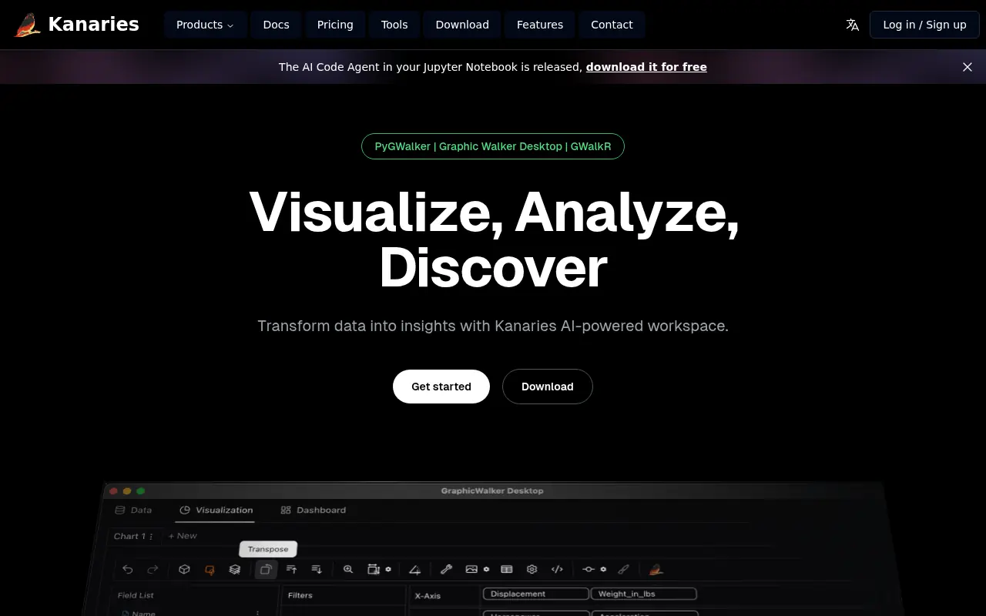Click the translate language icon in the header

click(x=853, y=24)
